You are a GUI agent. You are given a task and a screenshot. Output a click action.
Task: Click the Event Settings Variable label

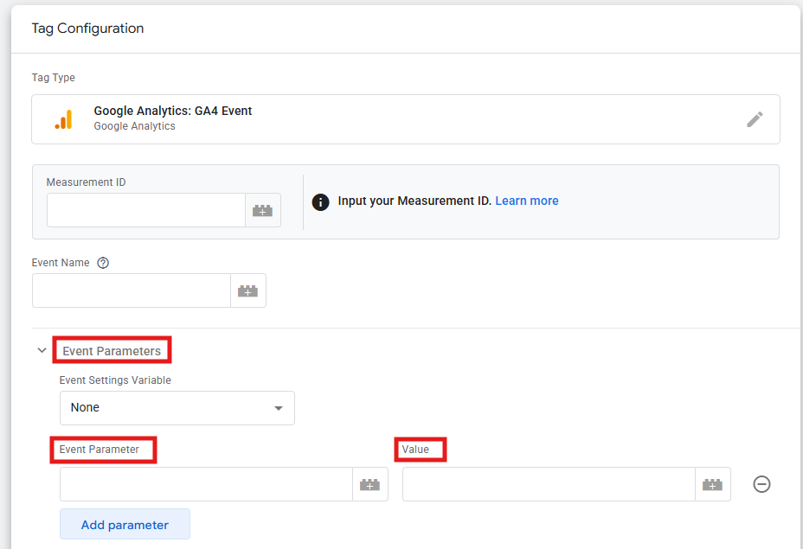[115, 380]
